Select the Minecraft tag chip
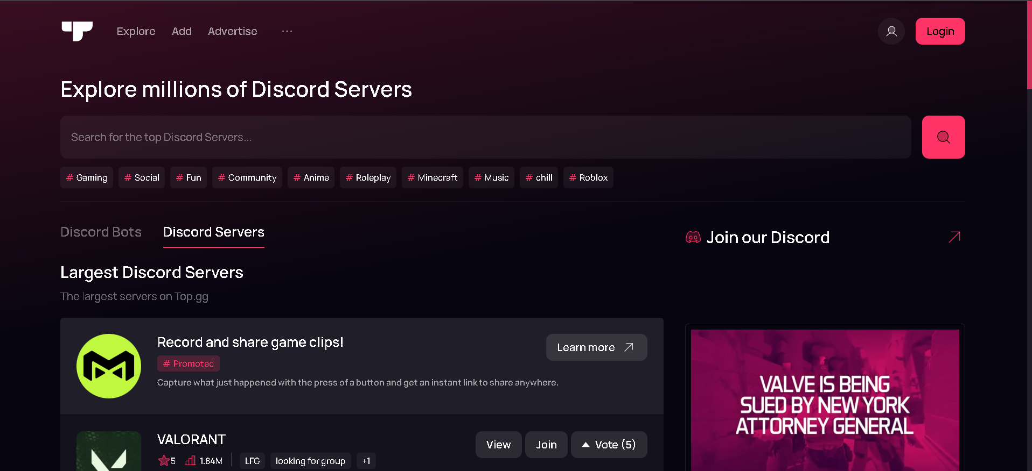1032x471 pixels. point(433,177)
